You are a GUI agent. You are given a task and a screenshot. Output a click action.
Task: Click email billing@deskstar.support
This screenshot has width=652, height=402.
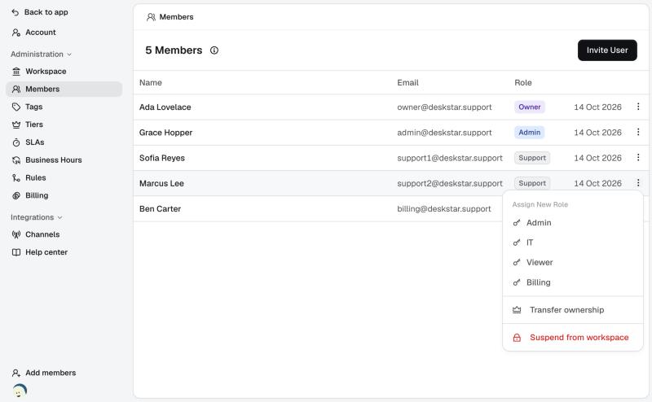coord(444,209)
